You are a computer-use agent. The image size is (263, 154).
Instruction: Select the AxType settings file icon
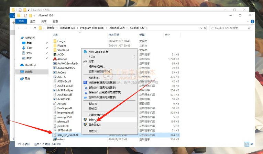pyautogui.click(x=55, y=104)
